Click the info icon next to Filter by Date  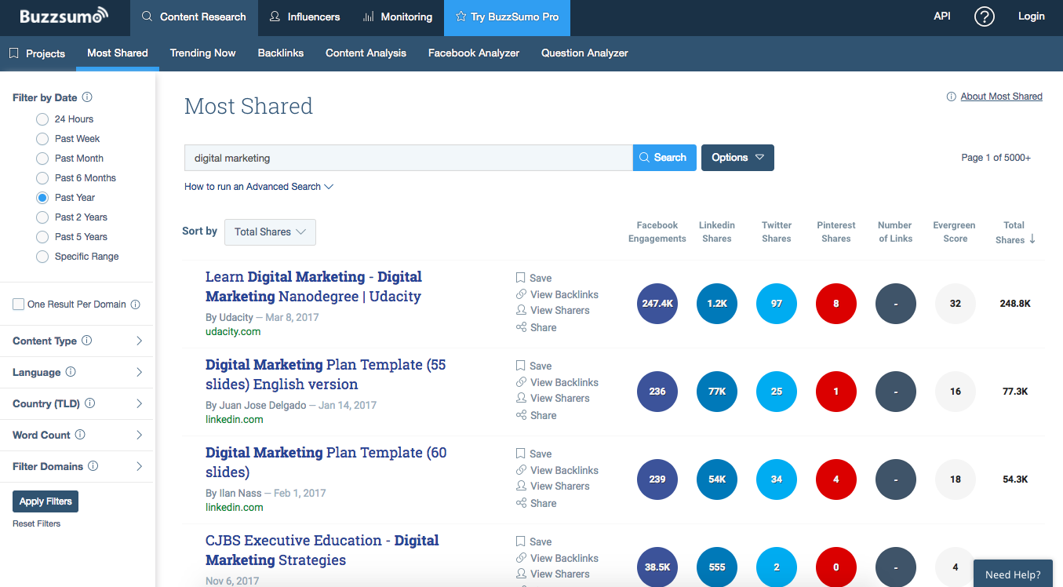tap(86, 97)
